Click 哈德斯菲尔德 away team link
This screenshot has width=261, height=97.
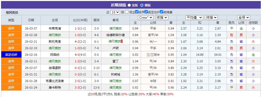pos(115,35)
